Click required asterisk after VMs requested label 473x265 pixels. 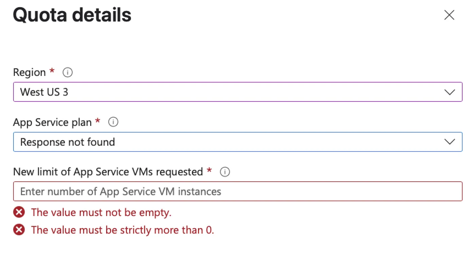coord(209,170)
